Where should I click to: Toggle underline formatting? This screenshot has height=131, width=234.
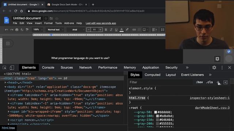[x=116, y=30]
